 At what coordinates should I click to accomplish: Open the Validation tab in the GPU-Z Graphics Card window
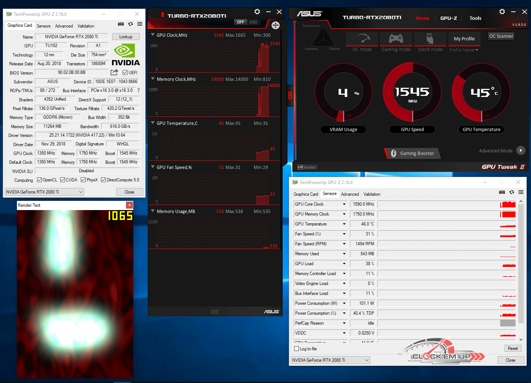86,26
